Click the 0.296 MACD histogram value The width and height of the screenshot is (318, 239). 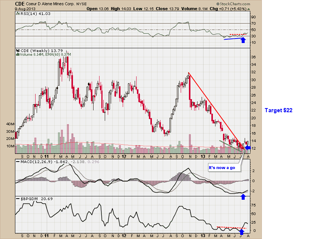tap(93, 162)
